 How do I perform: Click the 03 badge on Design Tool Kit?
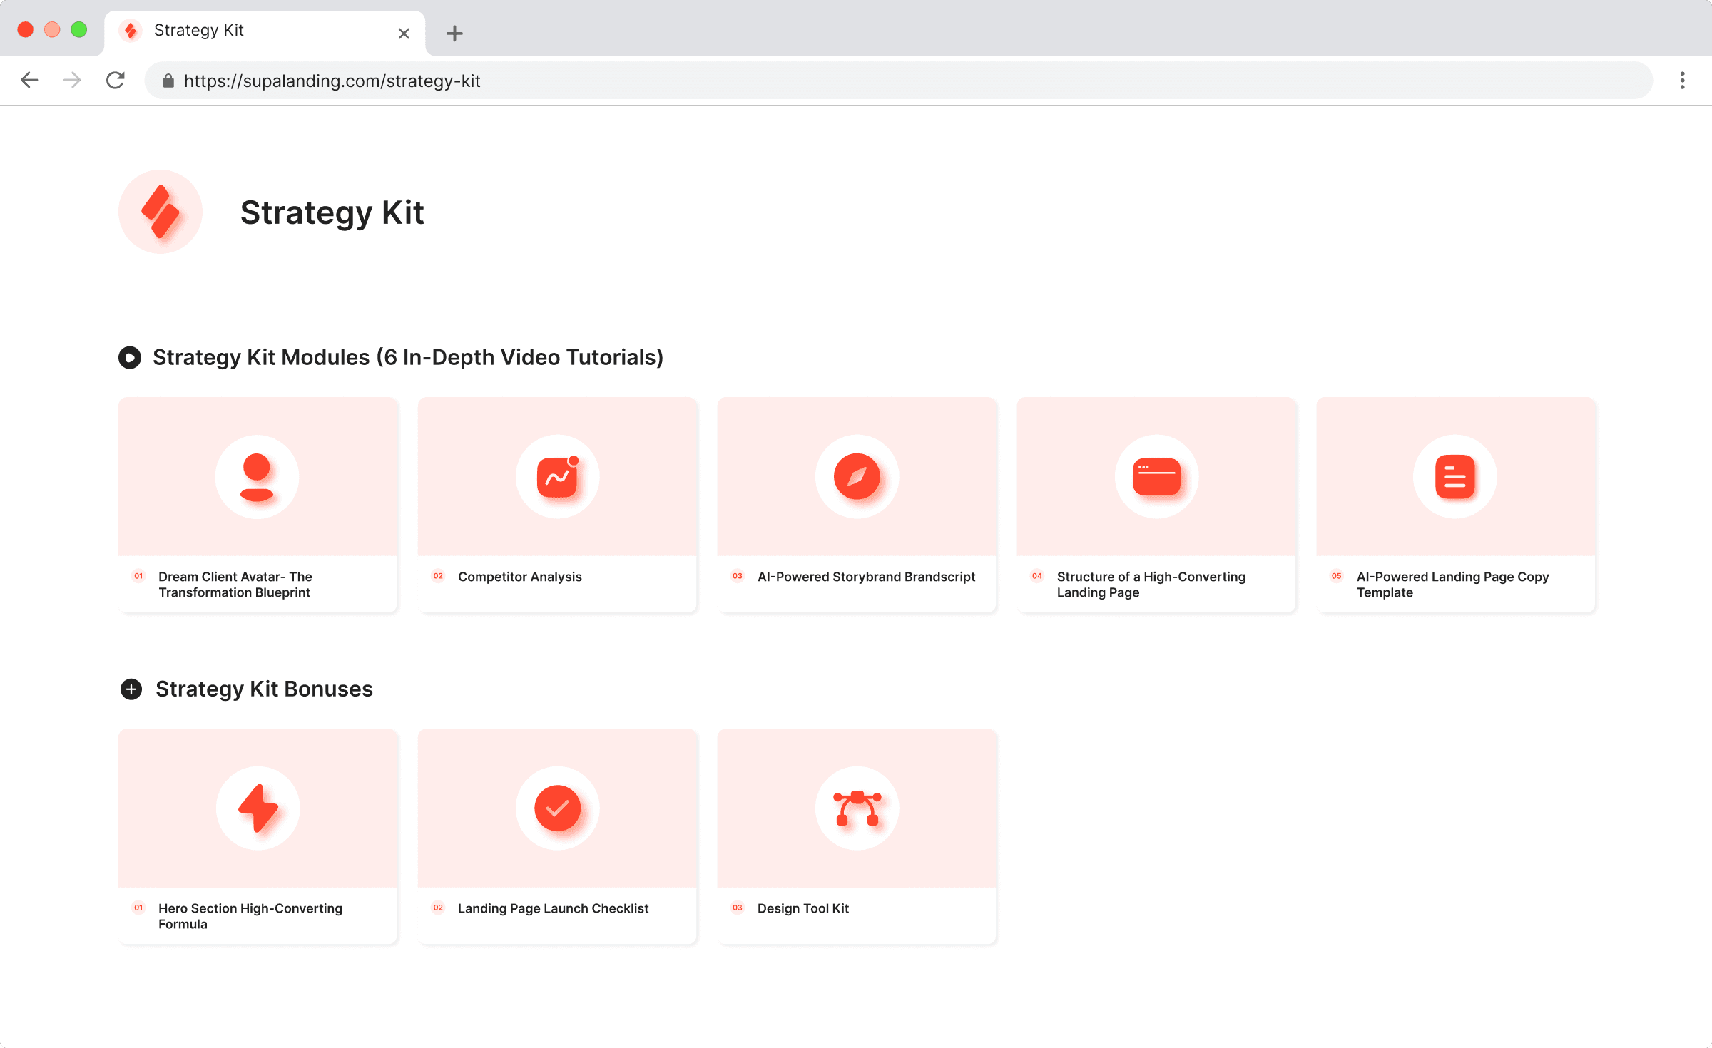(x=738, y=908)
